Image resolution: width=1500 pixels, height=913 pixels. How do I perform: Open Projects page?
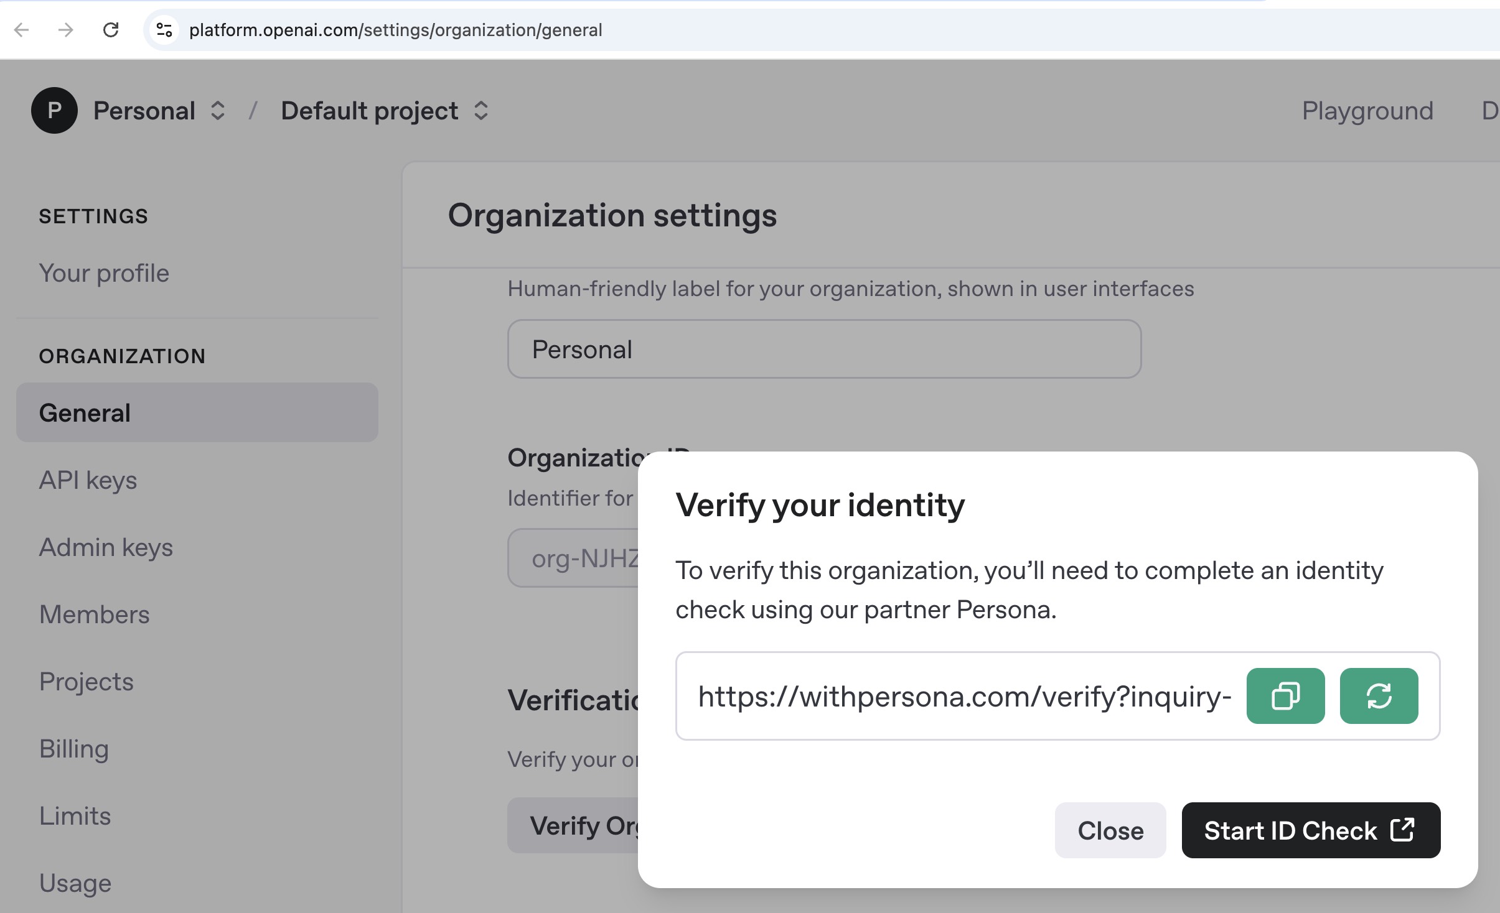tap(86, 682)
